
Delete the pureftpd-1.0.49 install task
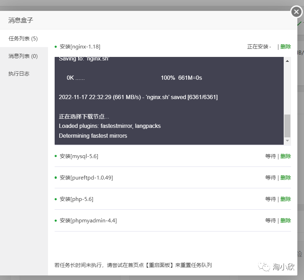(285, 177)
